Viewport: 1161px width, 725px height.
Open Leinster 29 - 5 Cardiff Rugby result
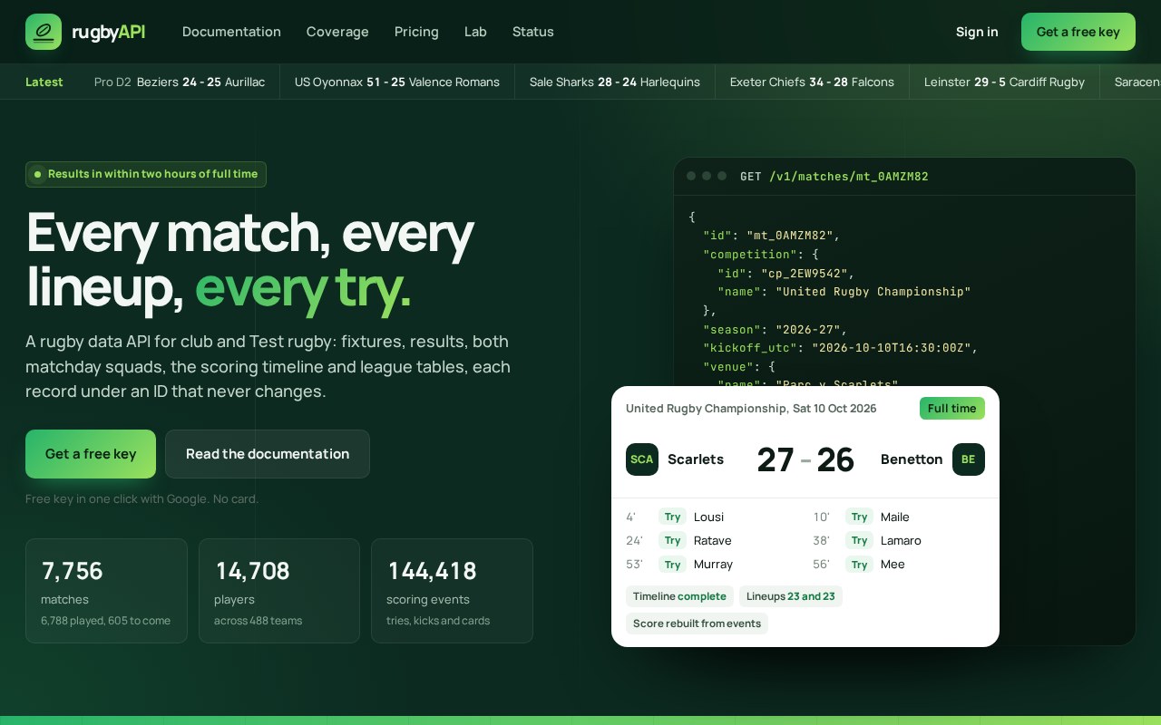point(1004,82)
